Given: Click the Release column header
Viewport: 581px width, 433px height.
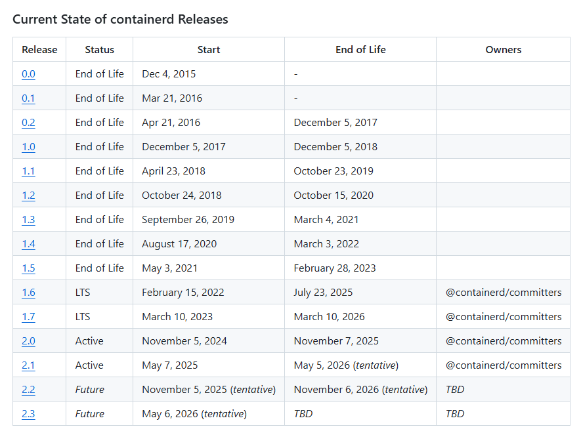Looking at the screenshot, I should pyautogui.click(x=39, y=50).
